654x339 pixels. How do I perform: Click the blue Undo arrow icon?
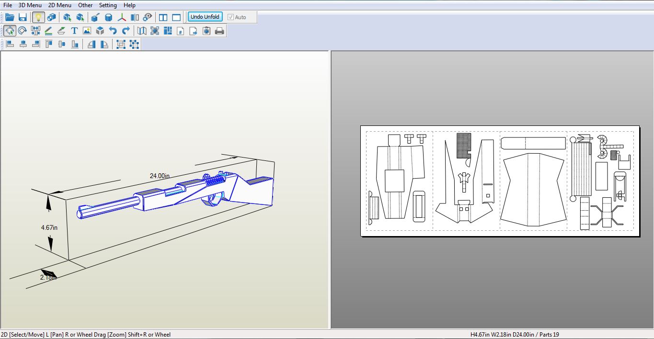(x=113, y=31)
